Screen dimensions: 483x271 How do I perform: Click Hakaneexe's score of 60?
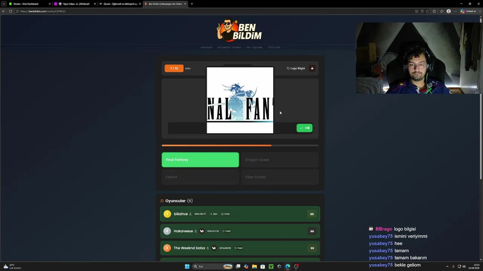(312, 231)
